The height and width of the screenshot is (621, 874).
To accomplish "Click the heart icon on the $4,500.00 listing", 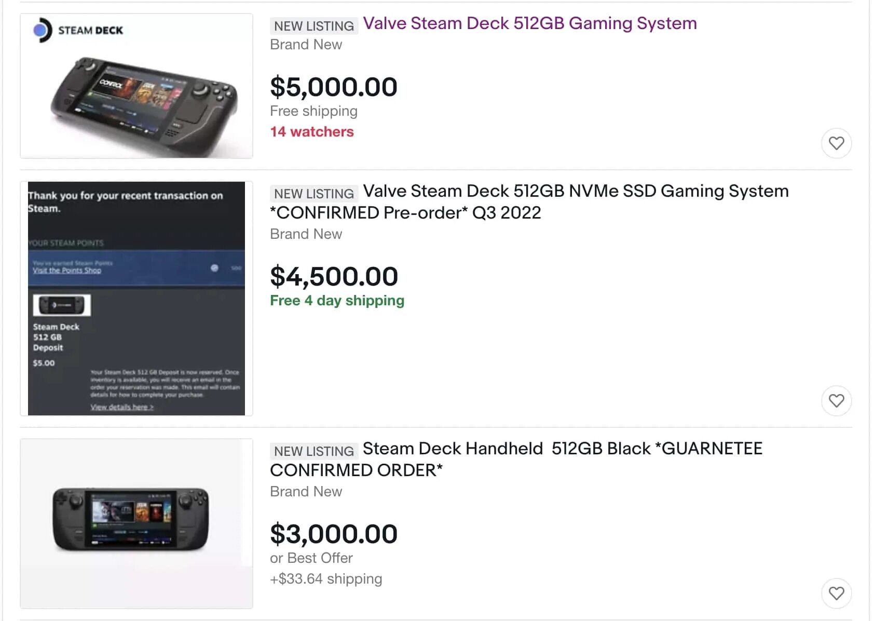I will pyautogui.click(x=836, y=400).
